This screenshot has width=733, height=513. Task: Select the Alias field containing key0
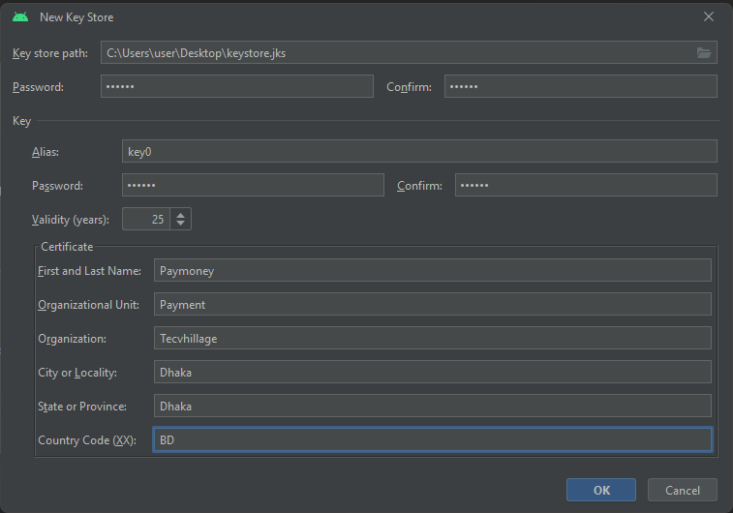(418, 151)
